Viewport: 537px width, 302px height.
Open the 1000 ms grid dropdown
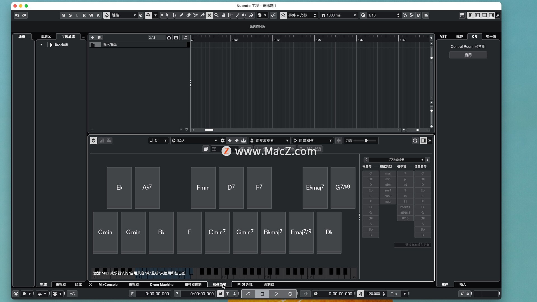tap(339, 15)
